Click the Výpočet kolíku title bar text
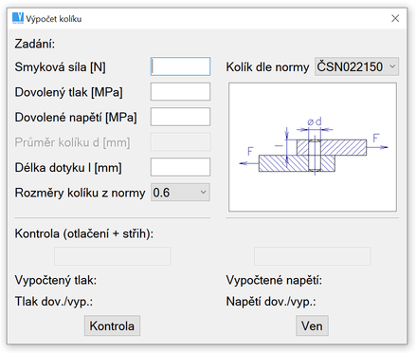Image resolution: width=416 pixels, height=353 pixels. point(54,19)
